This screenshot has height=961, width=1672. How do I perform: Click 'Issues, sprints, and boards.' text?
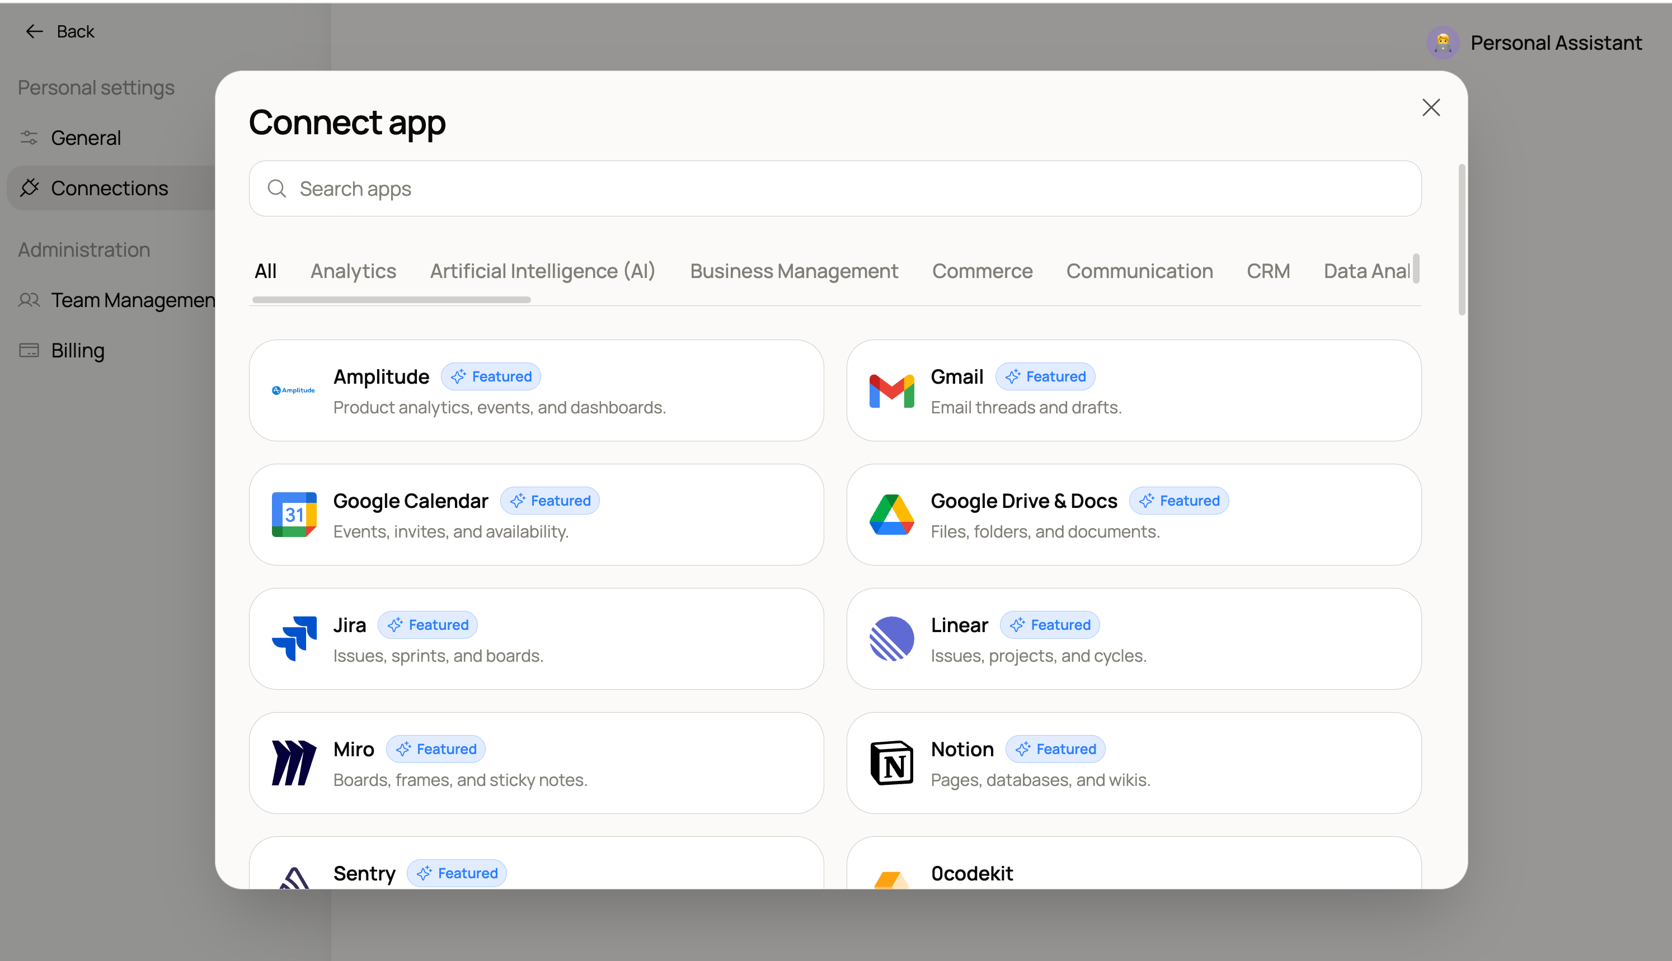438,656
